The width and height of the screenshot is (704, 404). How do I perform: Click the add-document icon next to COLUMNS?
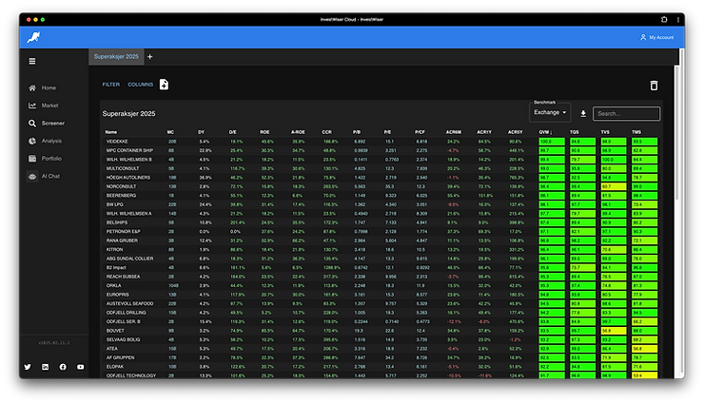(164, 85)
